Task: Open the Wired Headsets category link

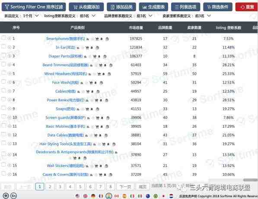Action: coord(66,74)
